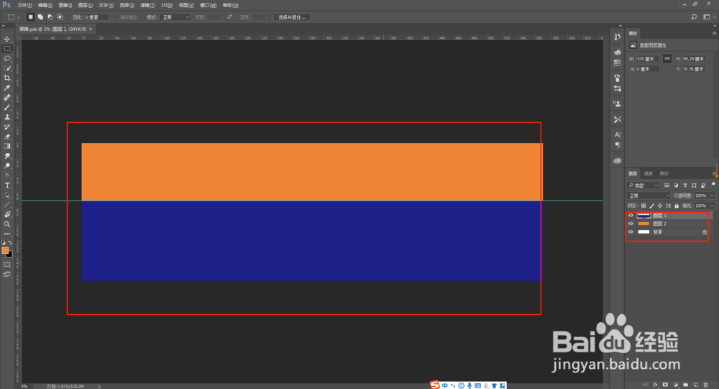Viewport: 719px width, 389px height.
Task: Click the search icon in options bar
Action: 694,17
